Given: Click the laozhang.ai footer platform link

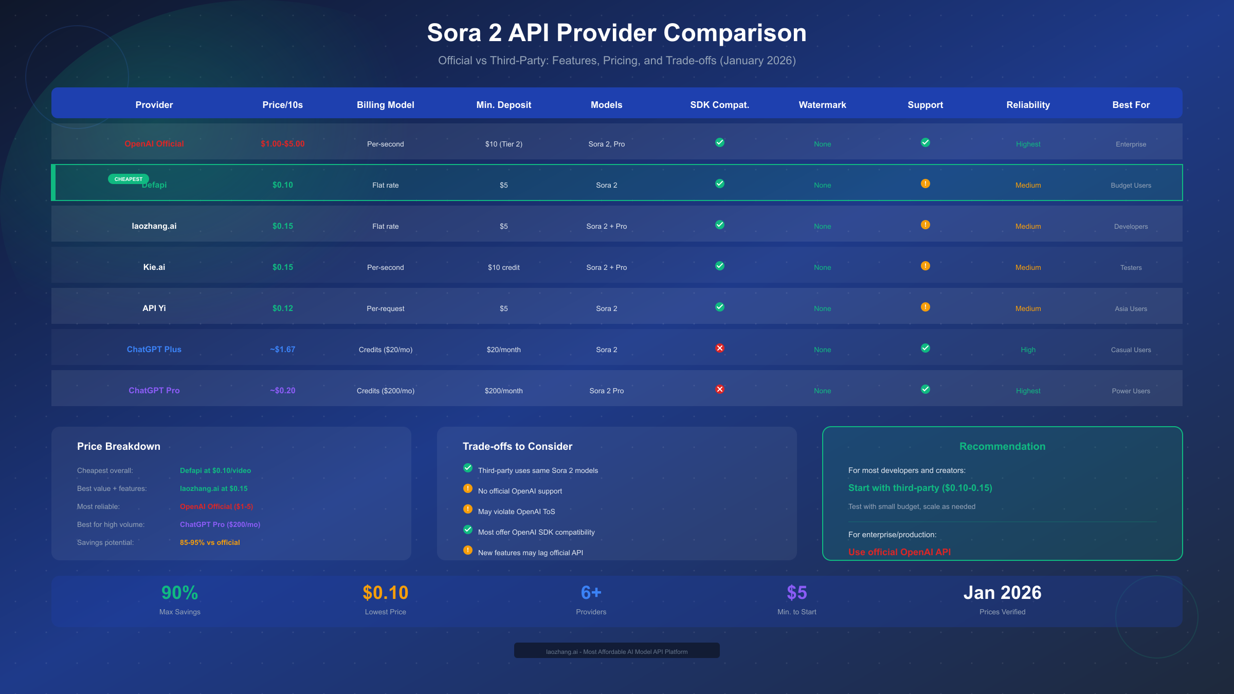Looking at the screenshot, I should (x=616, y=651).
